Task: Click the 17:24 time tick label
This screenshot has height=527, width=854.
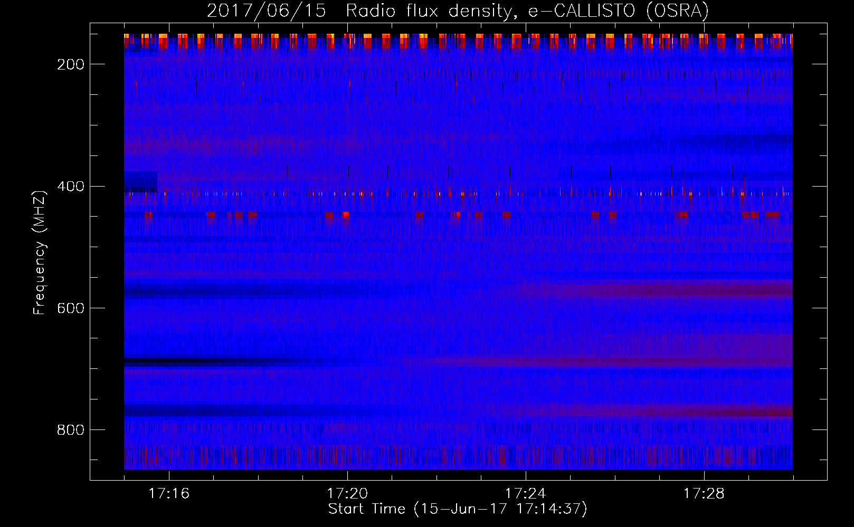Action: [x=526, y=494]
